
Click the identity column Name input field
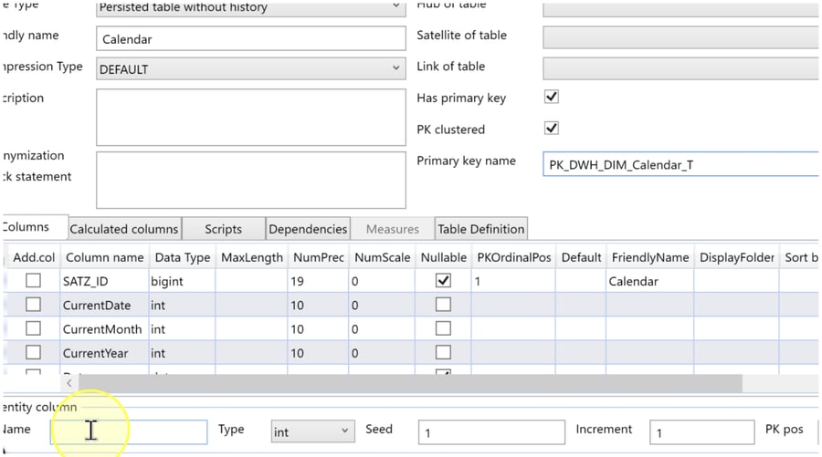(x=129, y=431)
